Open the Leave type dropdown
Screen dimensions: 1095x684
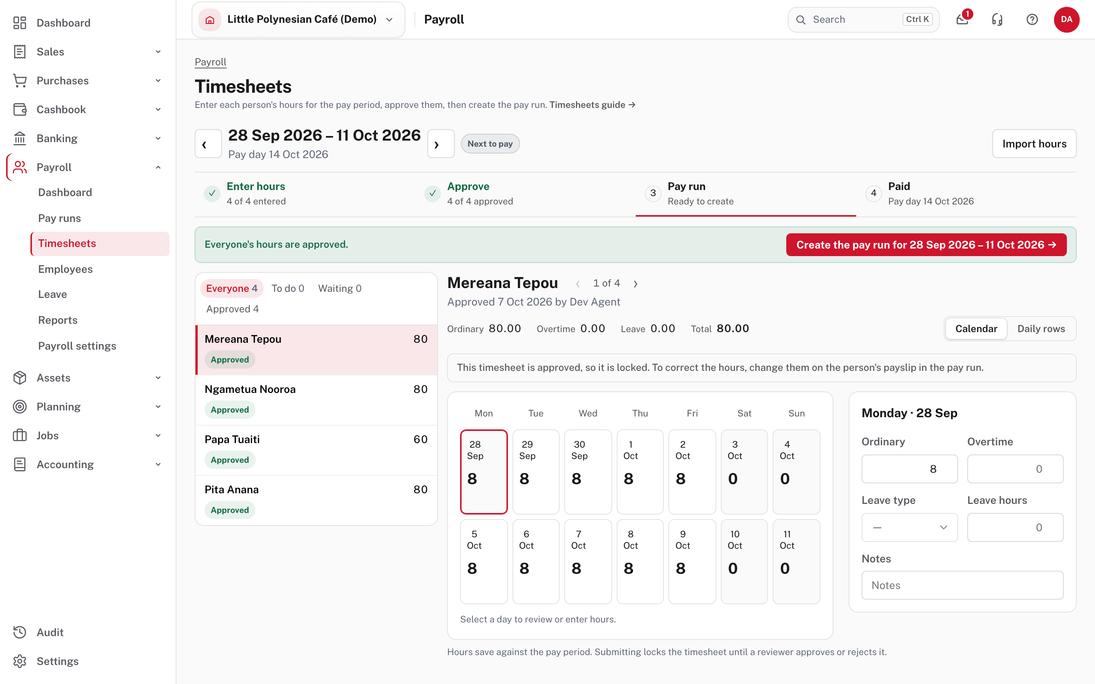(x=909, y=527)
